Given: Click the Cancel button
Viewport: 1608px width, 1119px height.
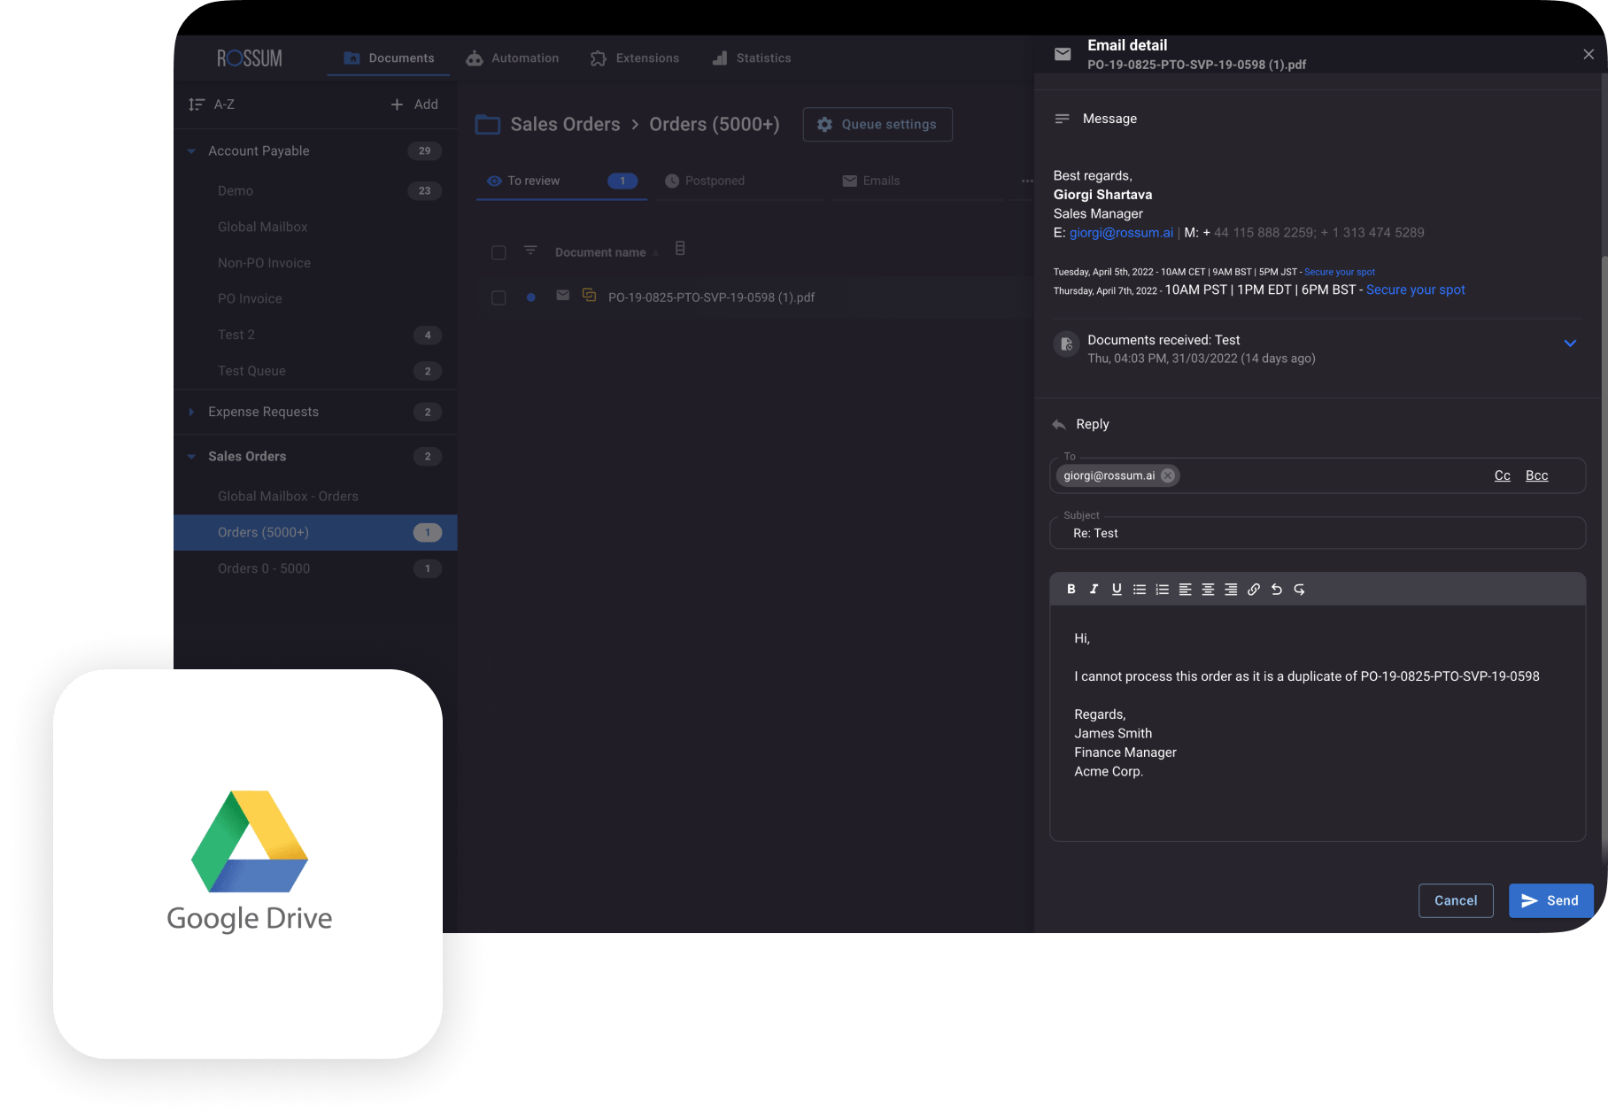Looking at the screenshot, I should [x=1456, y=901].
